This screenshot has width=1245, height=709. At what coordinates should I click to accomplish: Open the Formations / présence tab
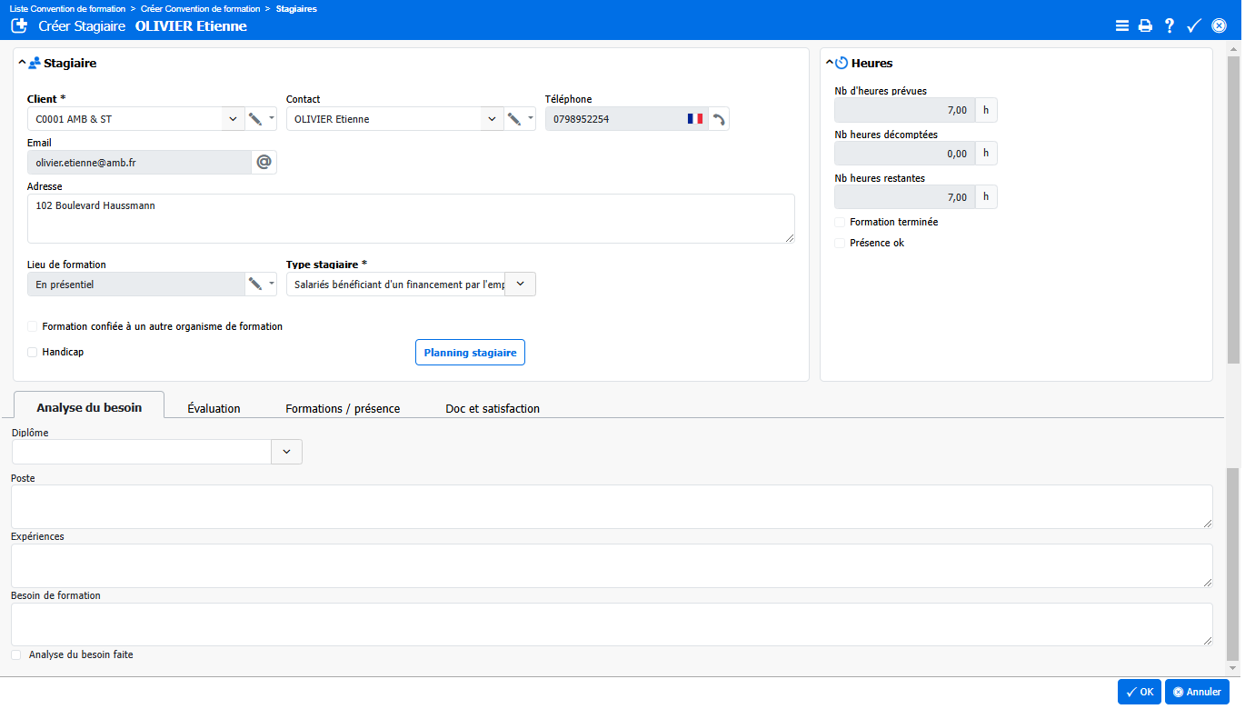pyautogui.click(x=343, y=408)
